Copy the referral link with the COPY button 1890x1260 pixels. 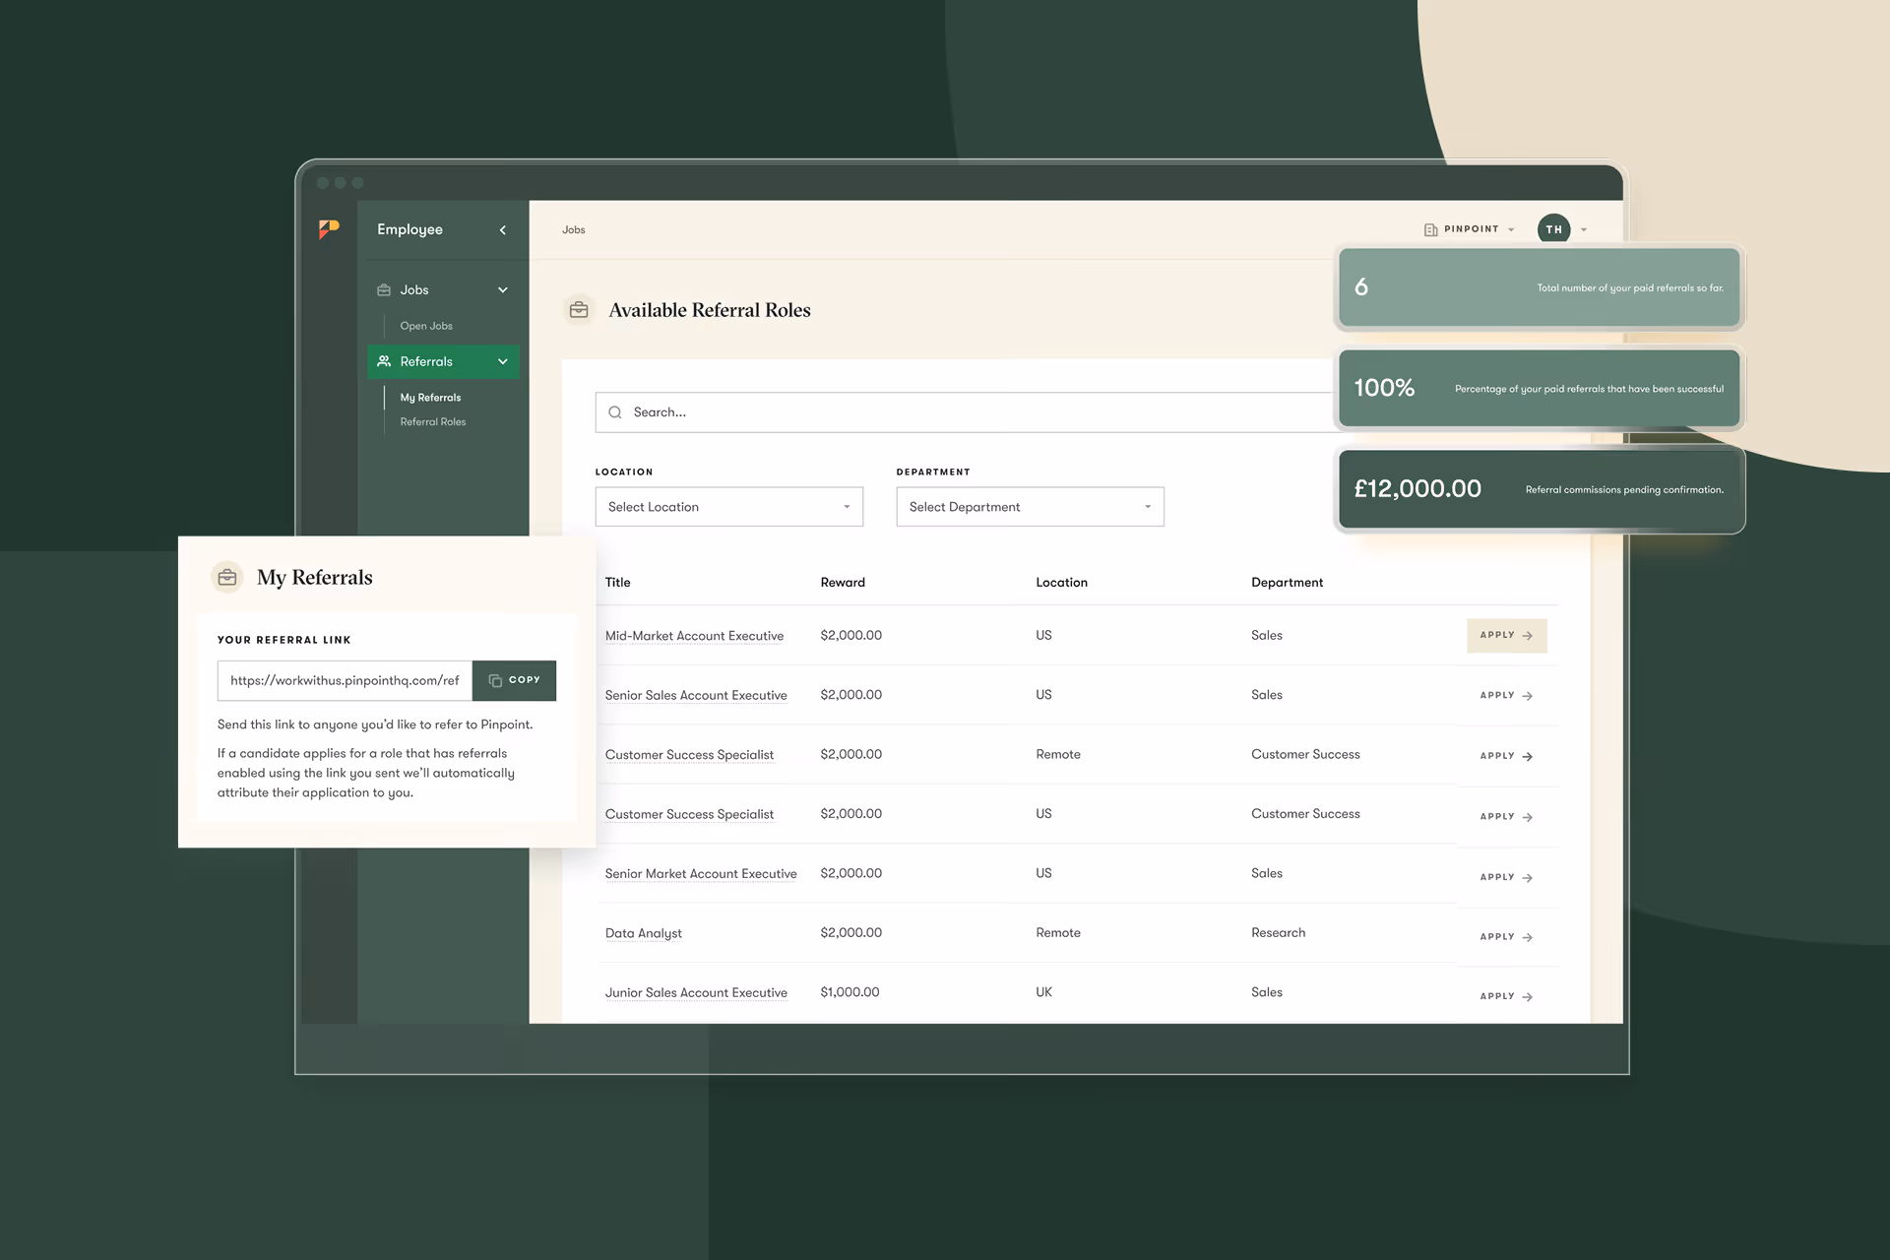[514, 680]
